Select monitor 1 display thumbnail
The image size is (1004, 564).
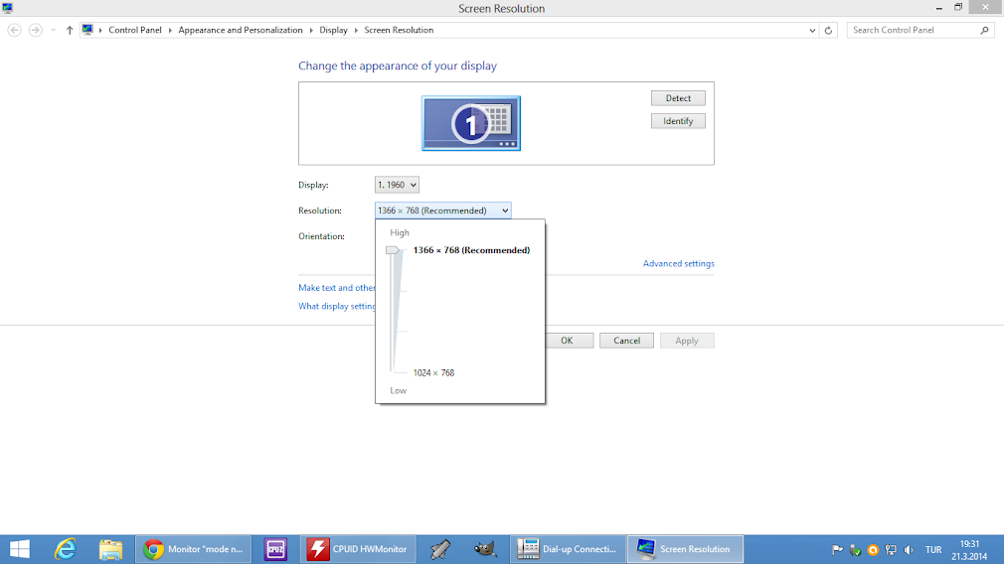[470, 123]
